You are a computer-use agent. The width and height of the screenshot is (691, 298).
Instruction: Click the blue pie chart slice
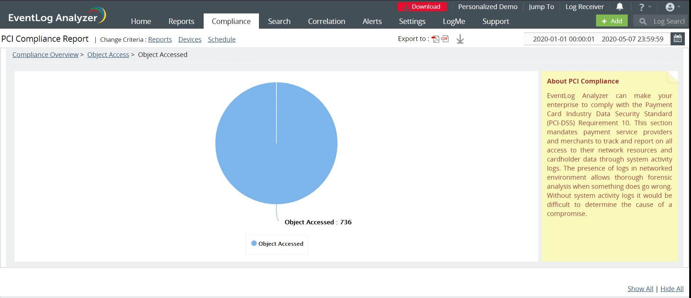pyautogui.click(x=276, y=143)
